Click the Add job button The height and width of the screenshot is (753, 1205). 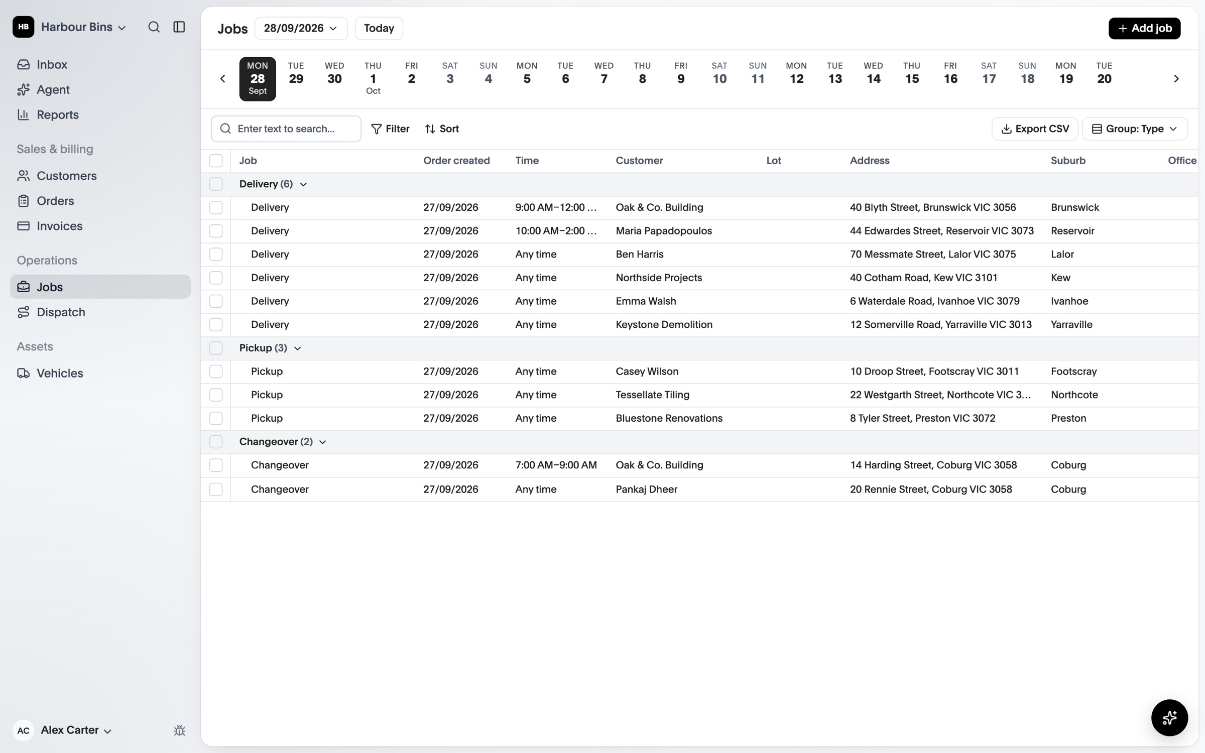(1144, 28)
